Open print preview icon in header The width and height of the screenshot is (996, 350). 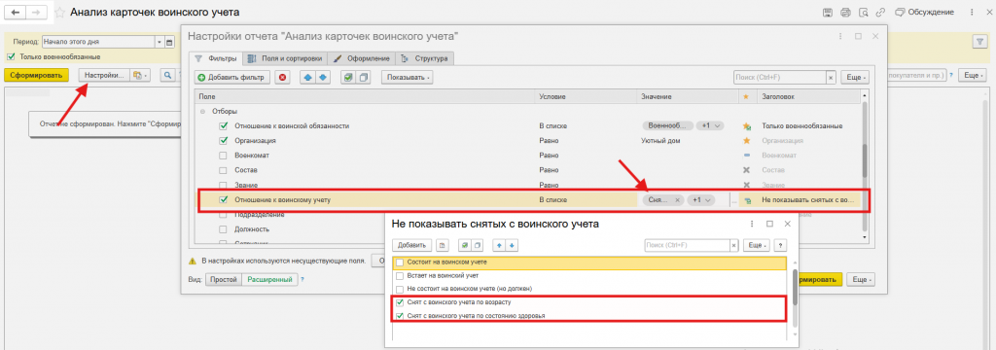point(864,12)
